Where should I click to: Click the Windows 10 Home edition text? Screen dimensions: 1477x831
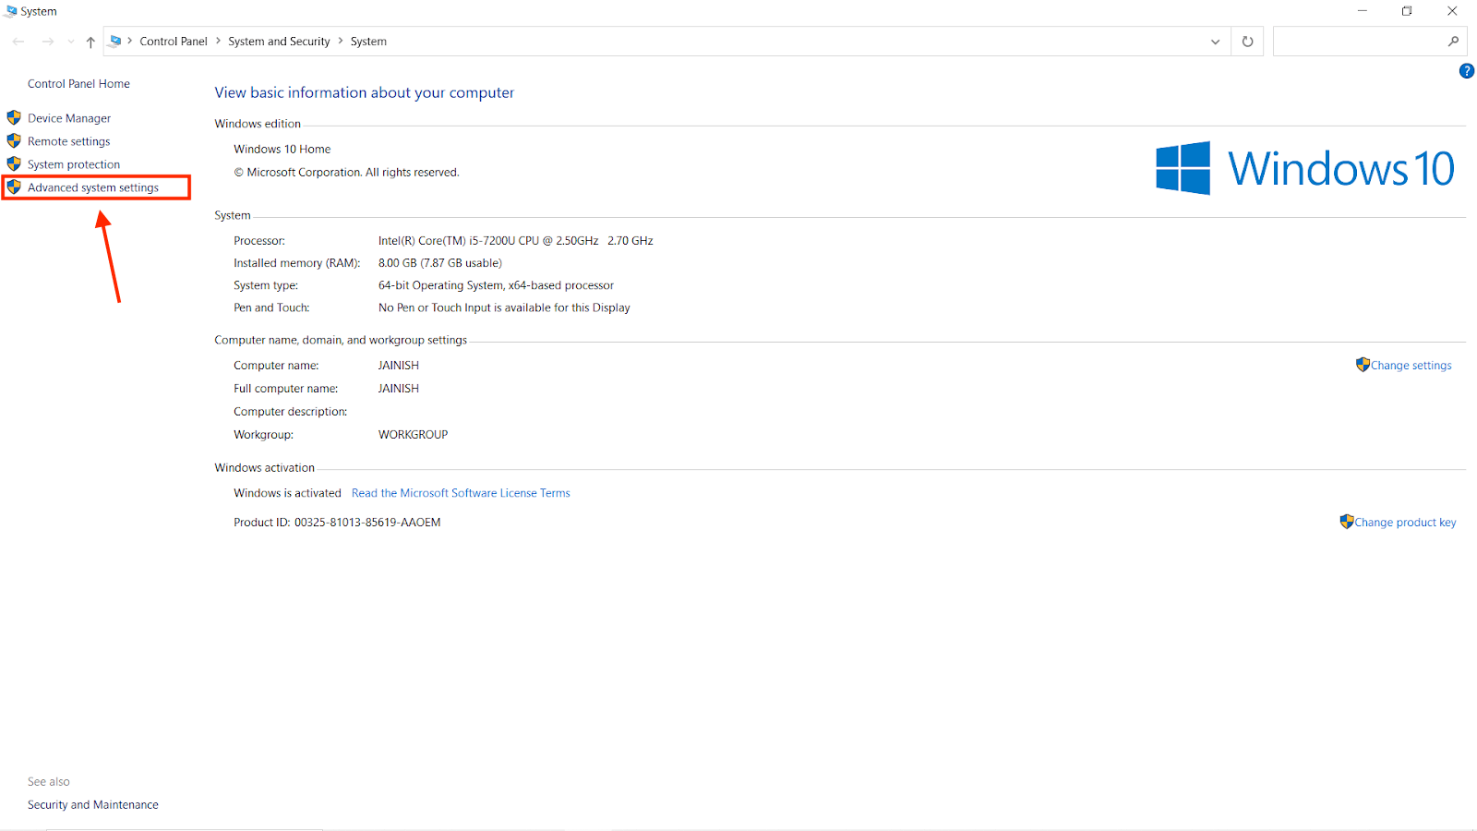tap(282, 150)
